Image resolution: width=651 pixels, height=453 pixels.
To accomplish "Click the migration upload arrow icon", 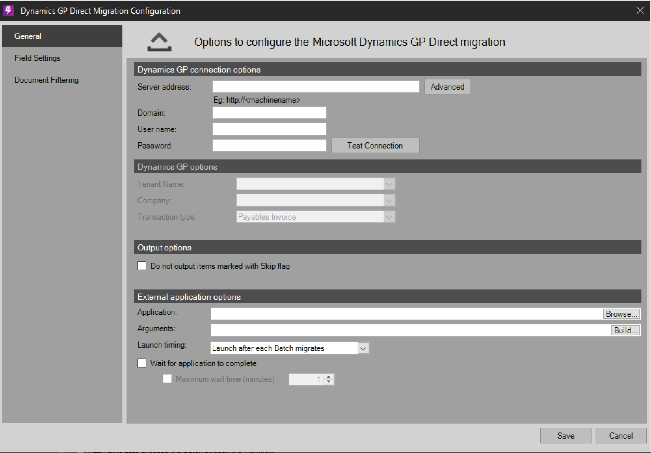I will point(159,42).
